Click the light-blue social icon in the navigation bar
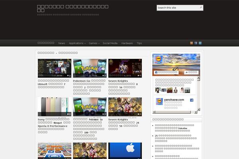The image size is (239, 159). 200,43
